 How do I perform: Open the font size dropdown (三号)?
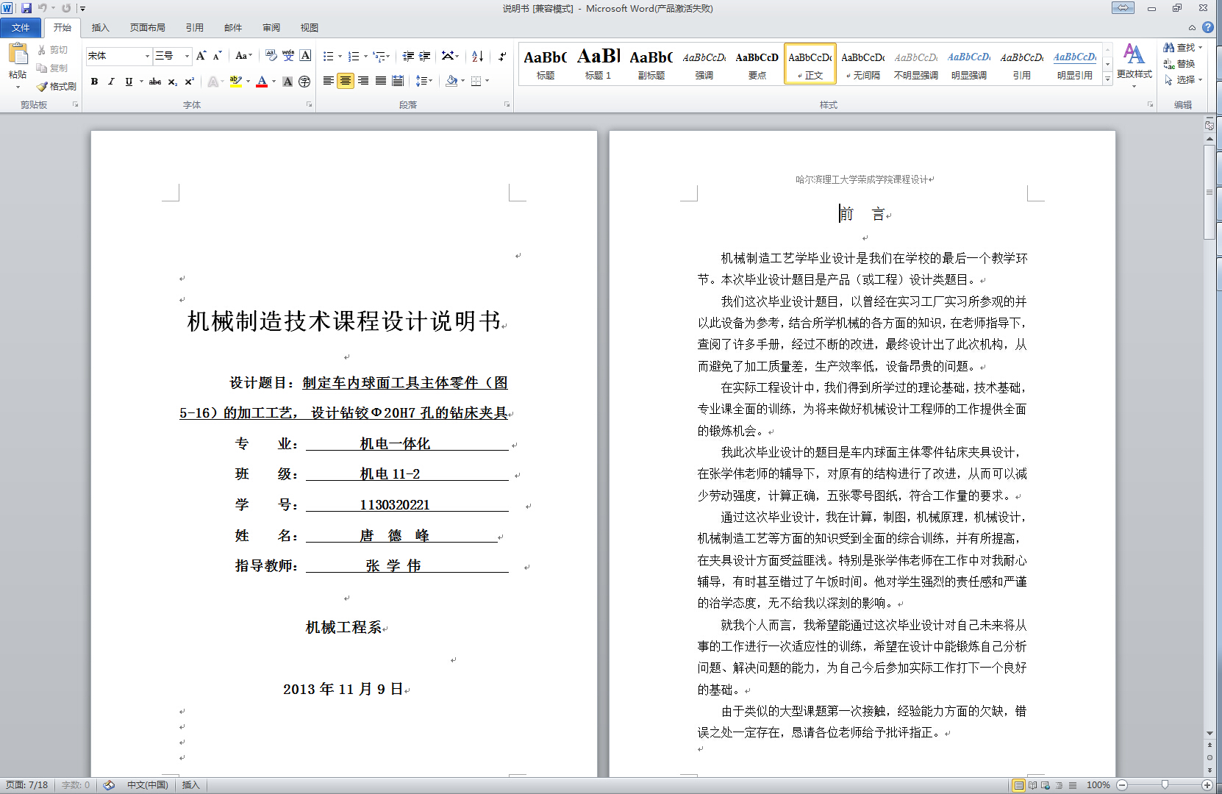pyautogui.click(x=187, y=56)
